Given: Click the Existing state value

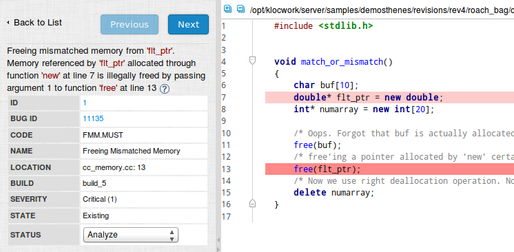Looking at the screenshot, I should (96, 216).
